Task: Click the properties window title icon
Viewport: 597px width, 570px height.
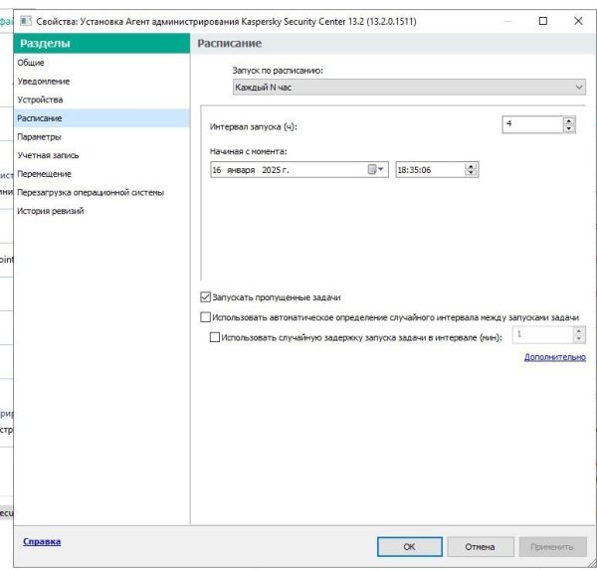Action: (26, 21)
